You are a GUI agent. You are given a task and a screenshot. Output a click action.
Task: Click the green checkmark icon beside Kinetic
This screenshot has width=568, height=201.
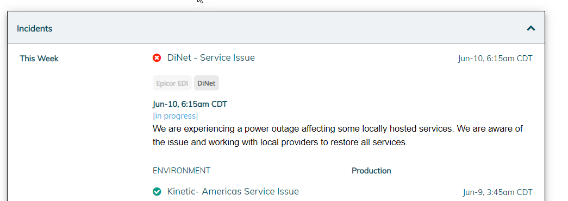(x=157, y=192)
